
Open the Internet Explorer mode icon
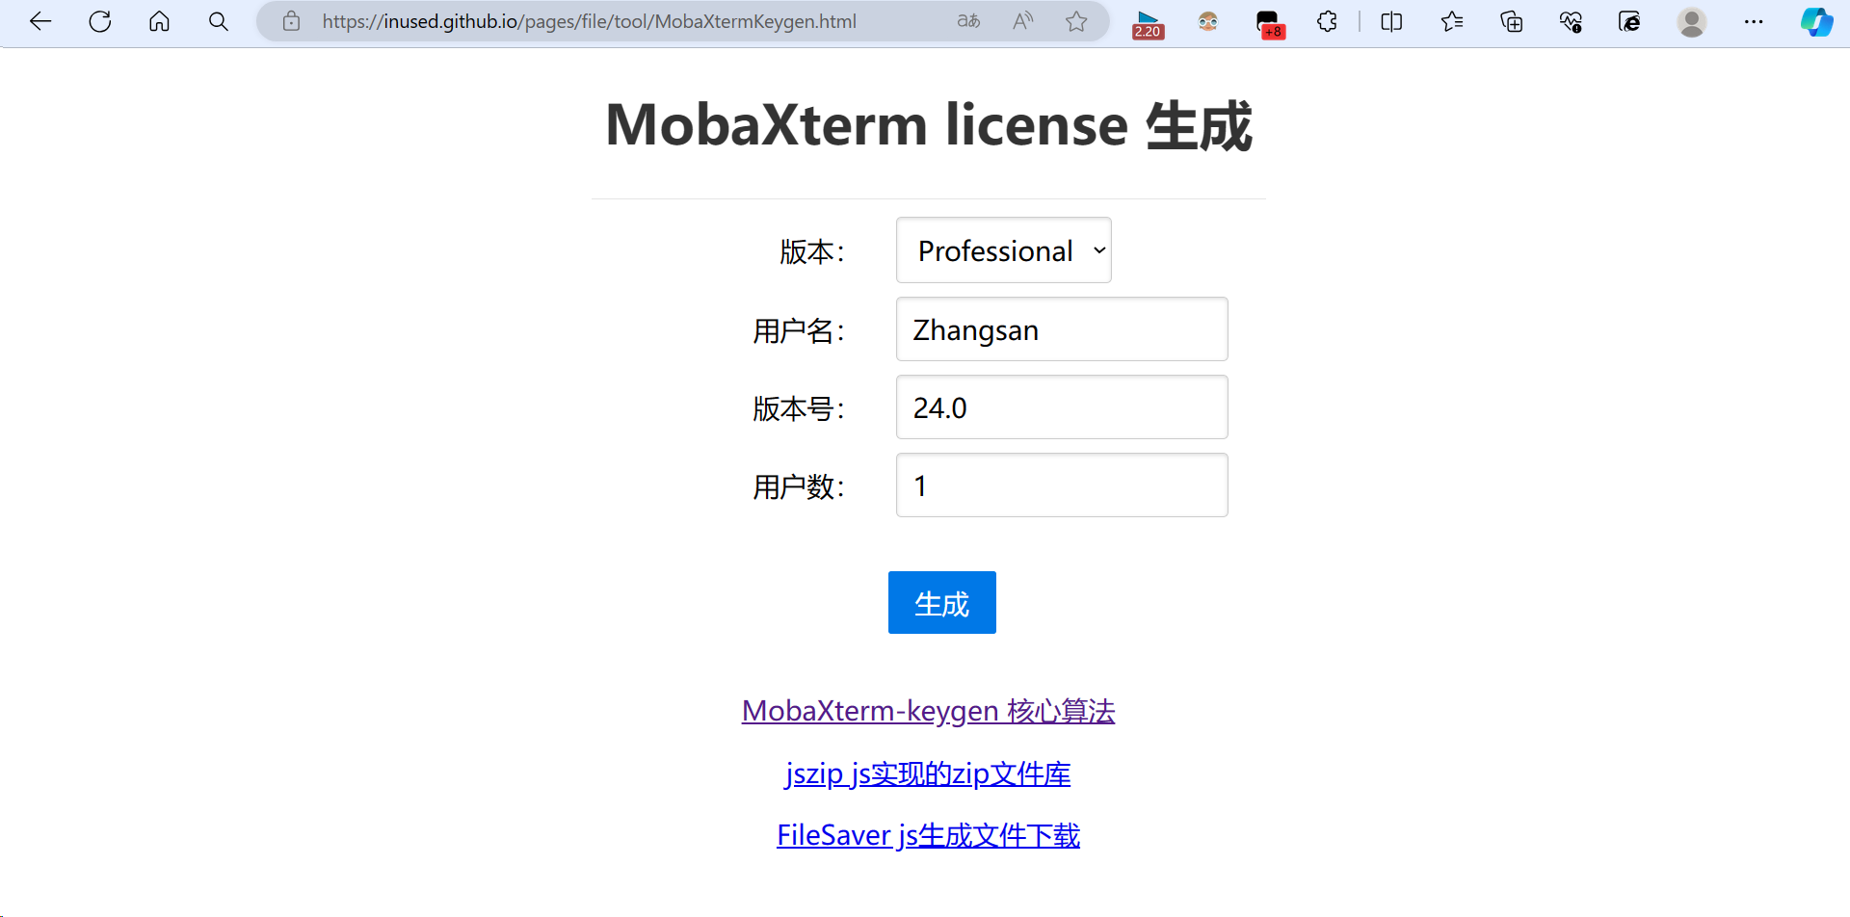click(1629, 21)
